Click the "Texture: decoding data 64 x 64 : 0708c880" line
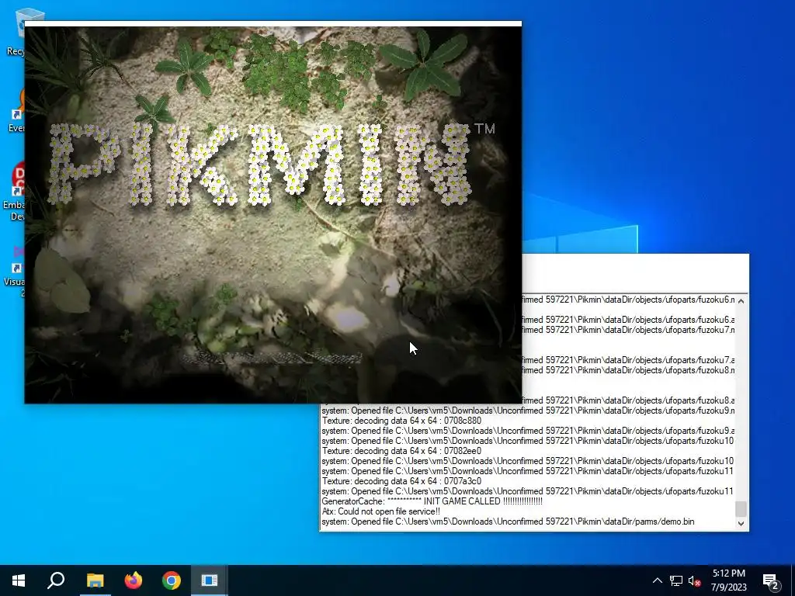The width and height of the screenshot is (795, 596). coord(401,421)
